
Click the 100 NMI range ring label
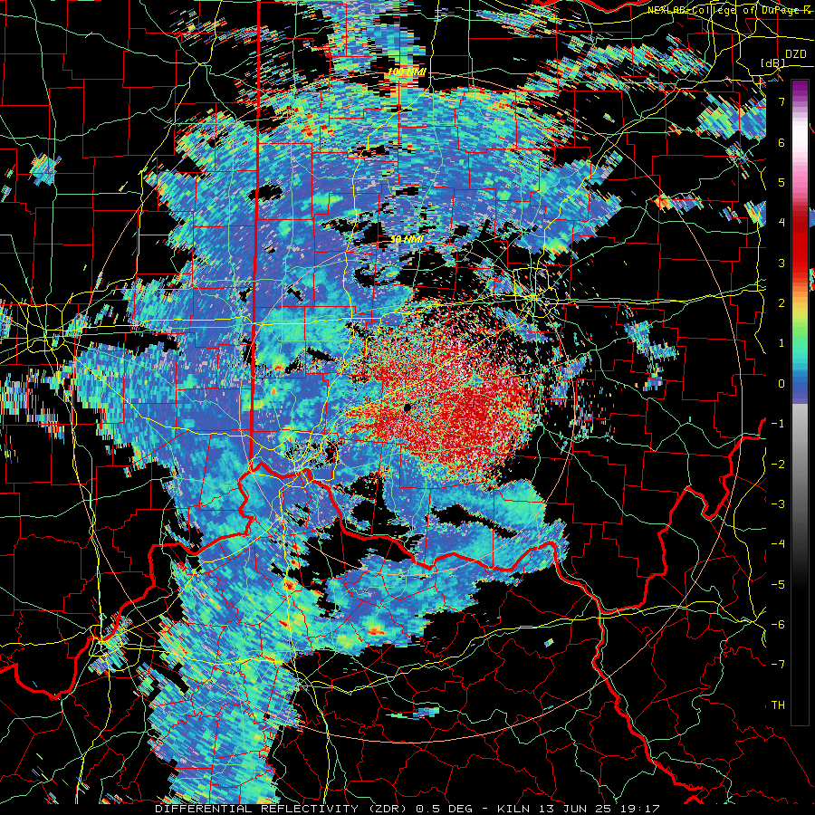coord(406,72)
